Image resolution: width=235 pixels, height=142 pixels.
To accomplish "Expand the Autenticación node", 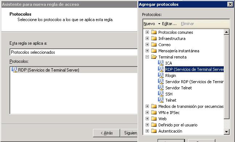I will (147, 131).
